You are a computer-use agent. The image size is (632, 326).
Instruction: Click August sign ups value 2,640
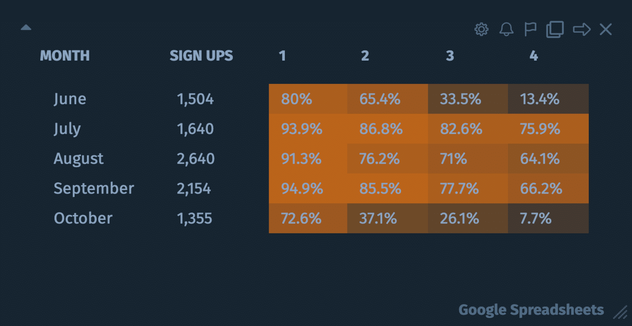click(x=196, y=159)
